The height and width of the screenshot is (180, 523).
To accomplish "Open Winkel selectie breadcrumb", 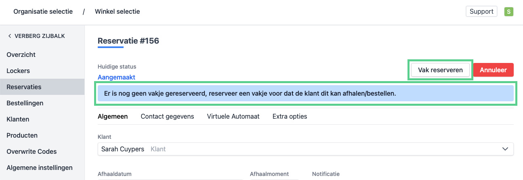I will pyautogui.click(x=117, y=11).
